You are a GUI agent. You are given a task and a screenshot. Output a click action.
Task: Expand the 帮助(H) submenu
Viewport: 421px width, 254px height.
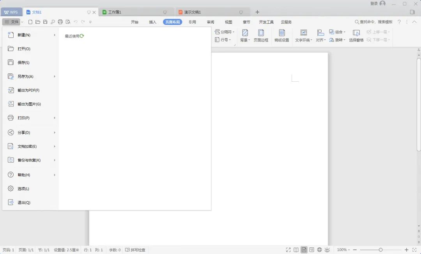55,175
